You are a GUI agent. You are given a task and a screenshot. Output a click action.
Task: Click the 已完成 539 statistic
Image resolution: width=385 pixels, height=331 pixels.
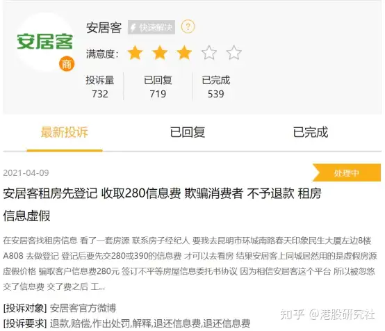[216, 87]
